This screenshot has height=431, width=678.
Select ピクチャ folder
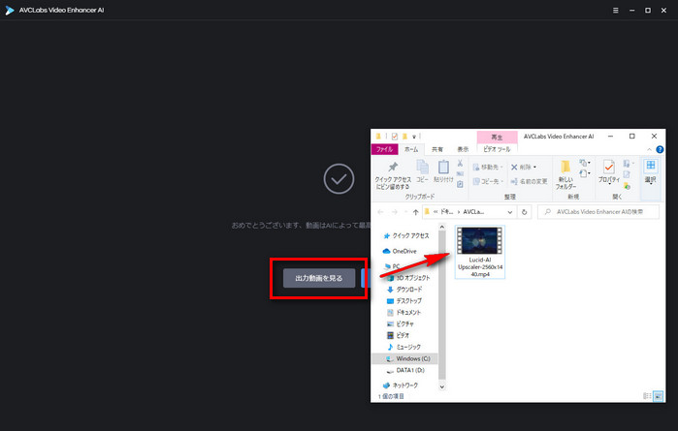pos(401,323)
